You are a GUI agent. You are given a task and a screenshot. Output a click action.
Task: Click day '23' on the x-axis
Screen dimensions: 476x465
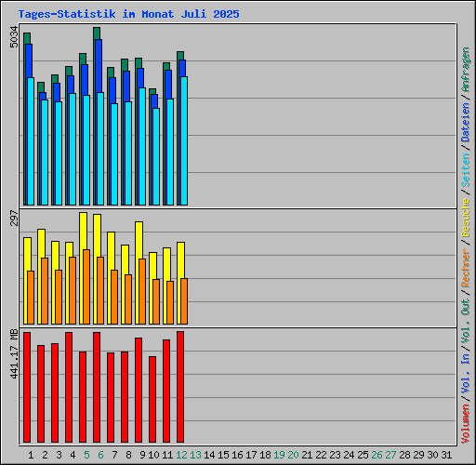(335, 455)
